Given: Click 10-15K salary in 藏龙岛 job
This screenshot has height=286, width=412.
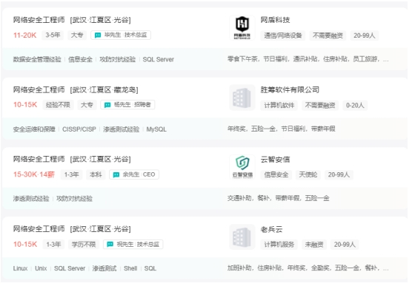Looking at the screenshot, I should pyautogui.click(x=25, y=105).
